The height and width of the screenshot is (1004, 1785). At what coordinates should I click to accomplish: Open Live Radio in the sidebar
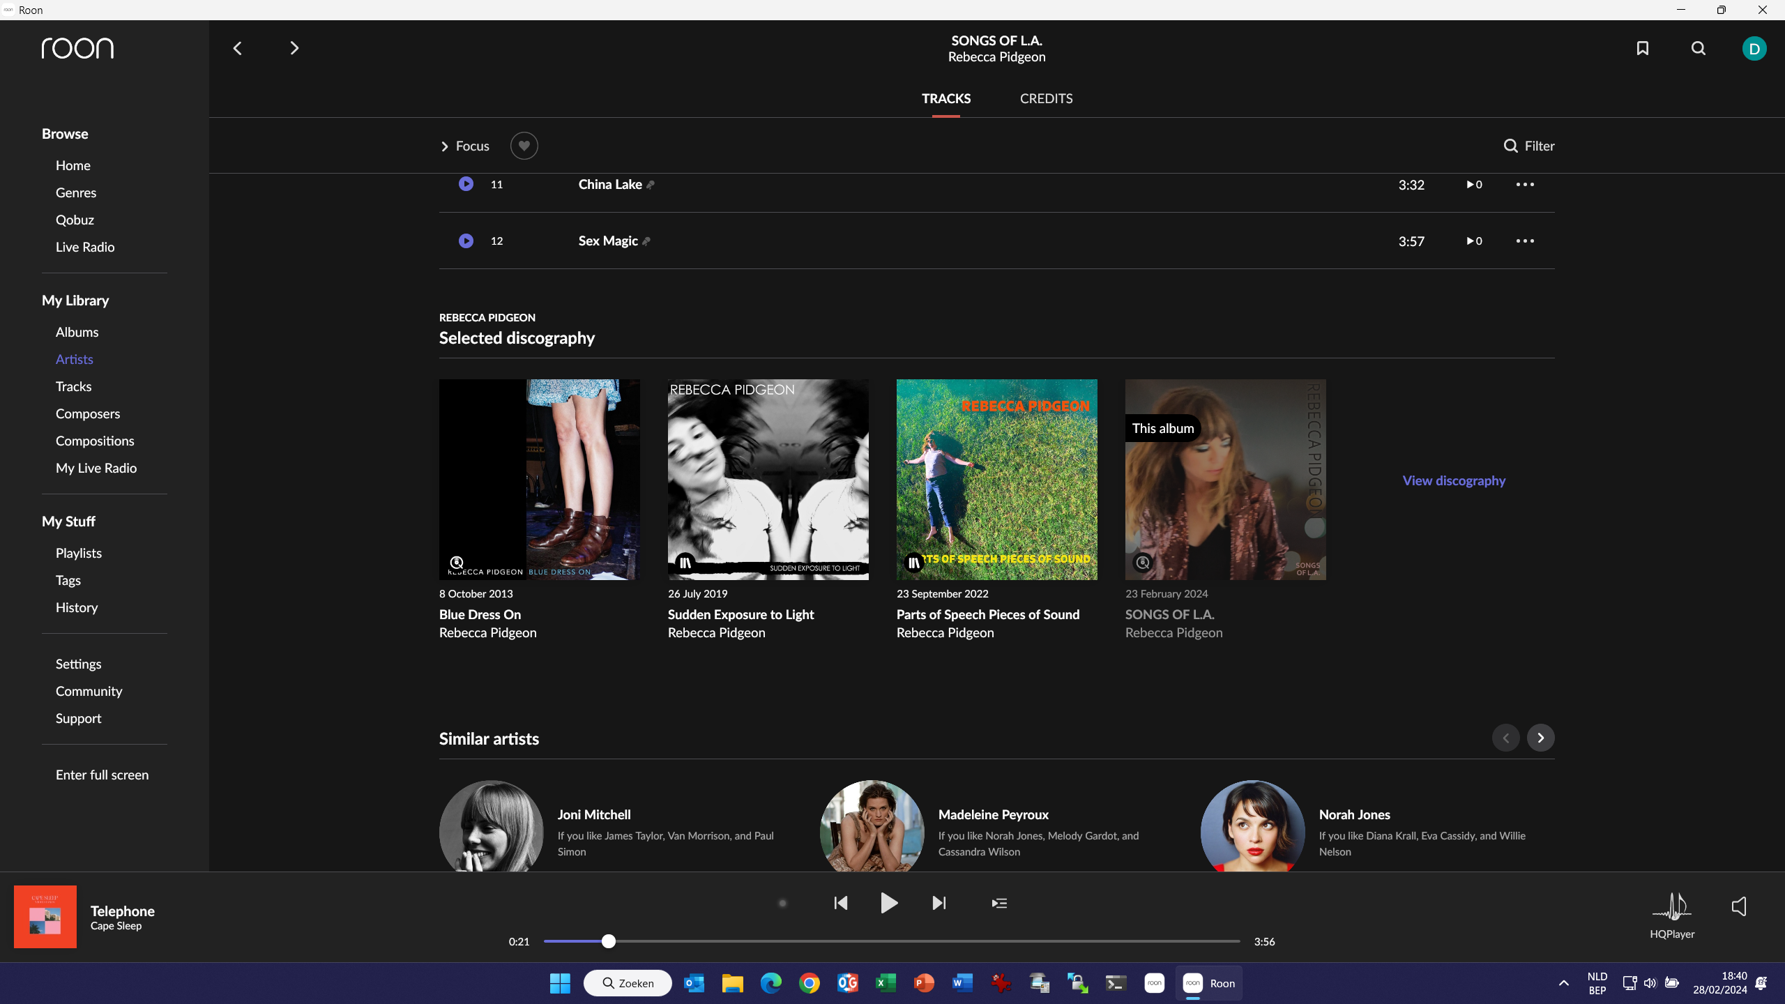coord(85,247)
